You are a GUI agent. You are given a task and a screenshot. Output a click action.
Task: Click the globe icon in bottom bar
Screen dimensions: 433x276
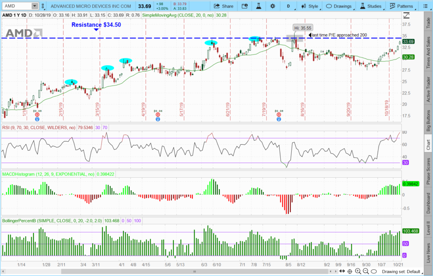click(350, 271)
